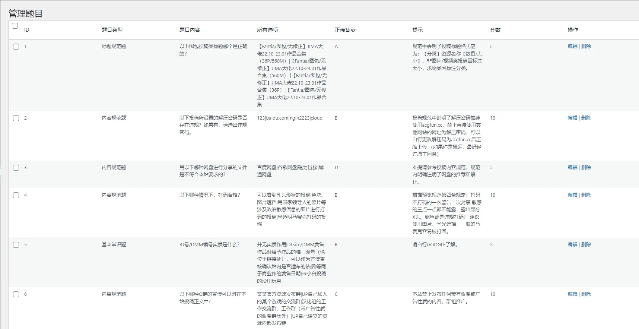This screenshot has width=639, height=329.
Task: Toggle the select-all checkbox in table header
Action: 15,26
